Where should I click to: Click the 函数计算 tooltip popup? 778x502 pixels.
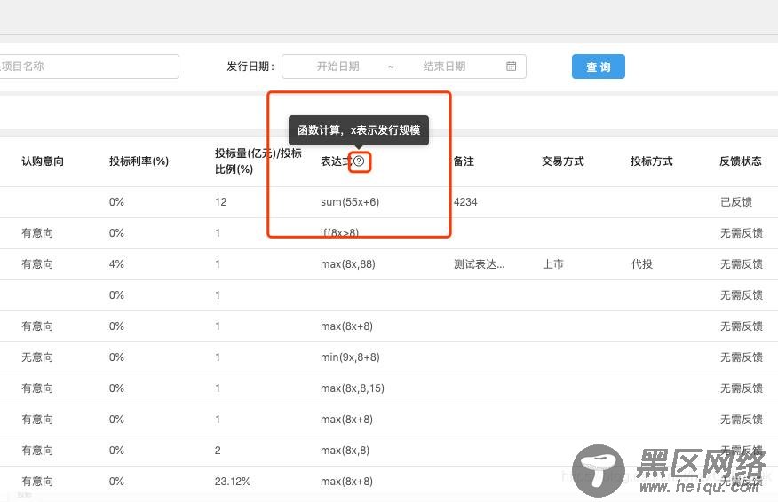click(359, 130)
